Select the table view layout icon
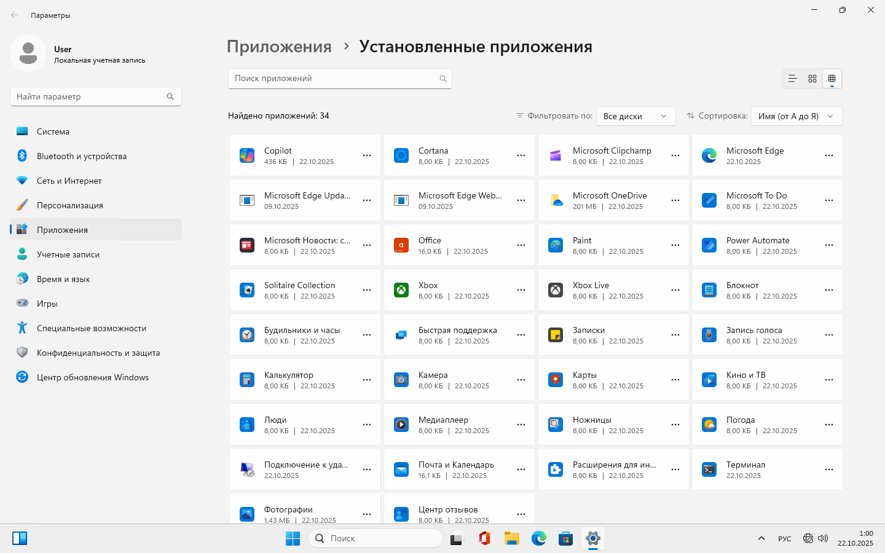 click(832, 79)
